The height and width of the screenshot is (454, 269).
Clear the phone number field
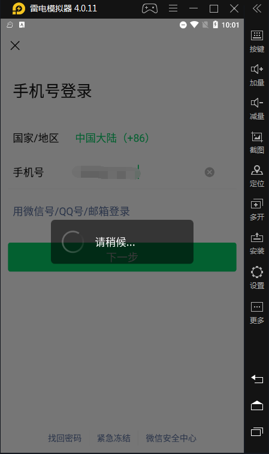[x=210, y=172]
